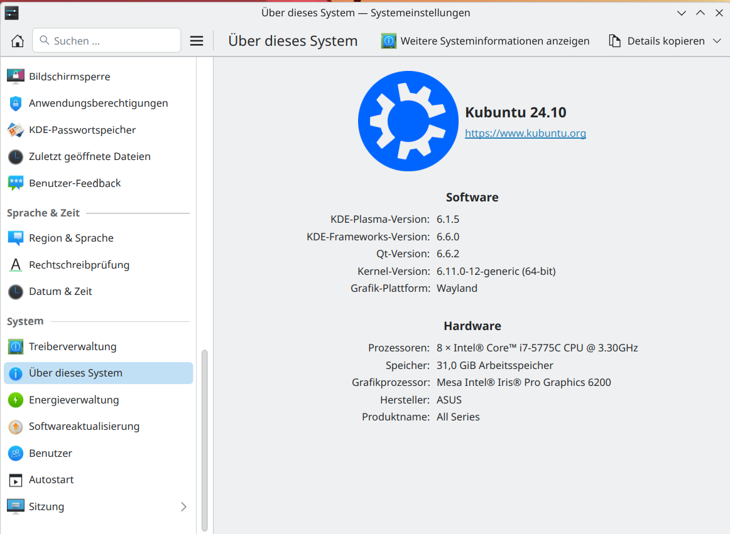730x534 pixels.
Task: Click the magnifier icon in the search box
Action: pyautogui.click(x=44, y=40)
